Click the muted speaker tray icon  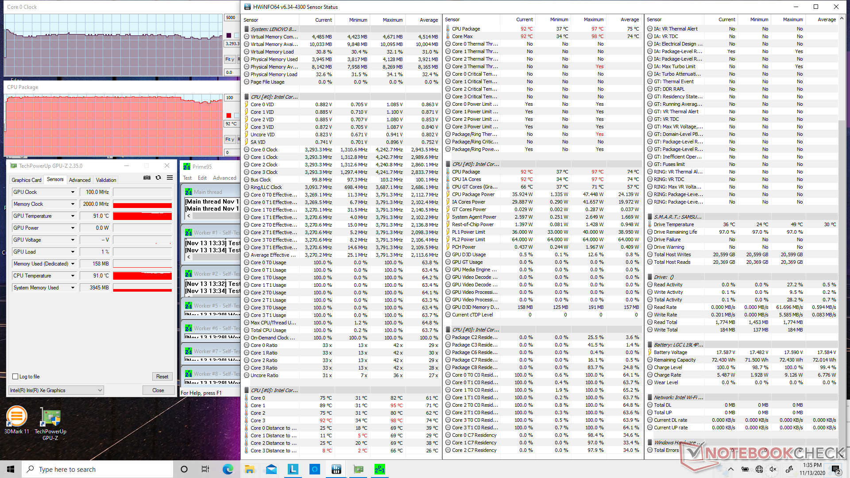(773, 469)
